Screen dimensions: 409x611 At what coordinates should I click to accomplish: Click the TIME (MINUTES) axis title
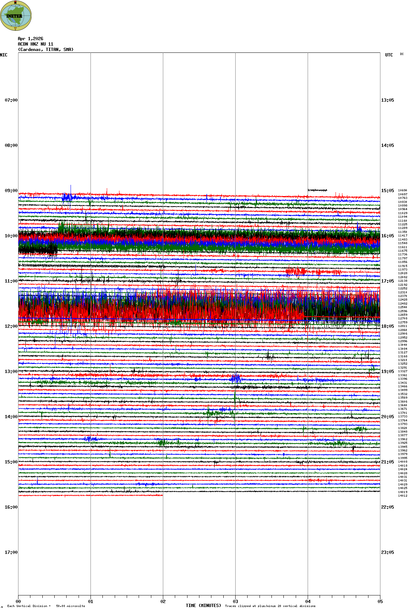pyautogui.click(x=203, y=606)
